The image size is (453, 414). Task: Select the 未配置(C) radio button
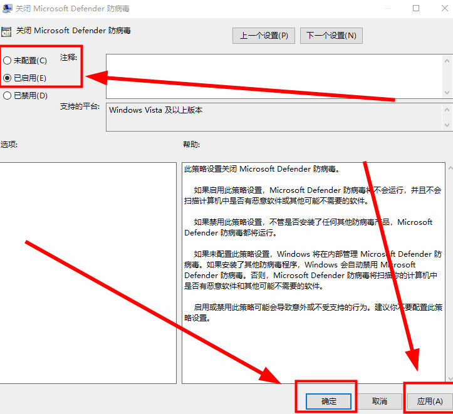[x=7, y=61]
